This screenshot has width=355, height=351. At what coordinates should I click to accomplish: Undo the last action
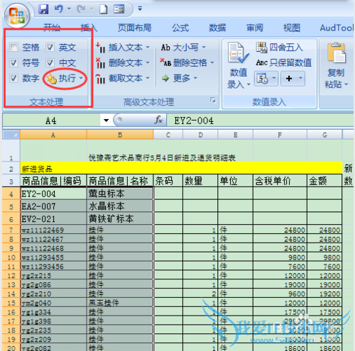[x=59, y=9]
